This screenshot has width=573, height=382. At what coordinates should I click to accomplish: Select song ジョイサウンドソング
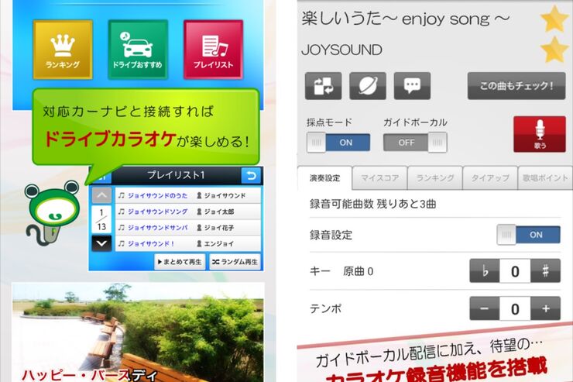pos(188,212)
